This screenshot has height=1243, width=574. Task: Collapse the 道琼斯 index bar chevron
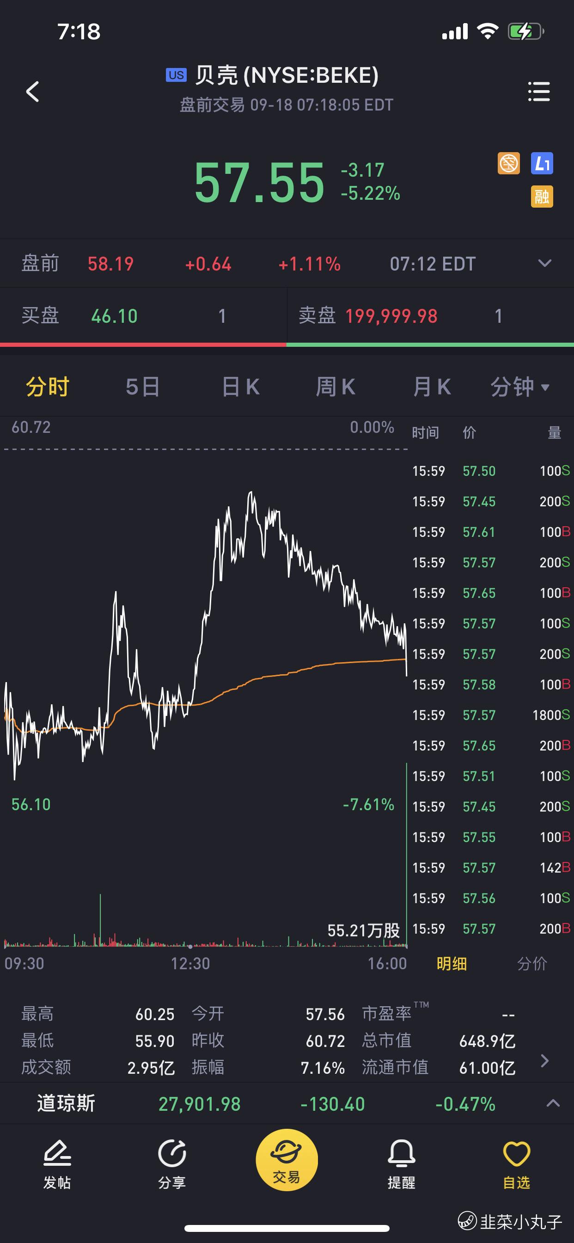coord(553,1103)
